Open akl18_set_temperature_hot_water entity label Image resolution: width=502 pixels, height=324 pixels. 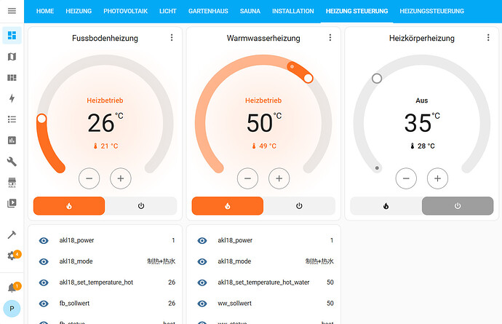tap(263, 282)
